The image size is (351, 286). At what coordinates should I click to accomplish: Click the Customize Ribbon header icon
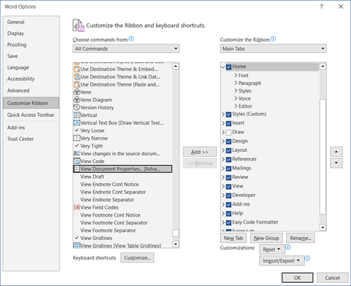(x=78, y=26)
